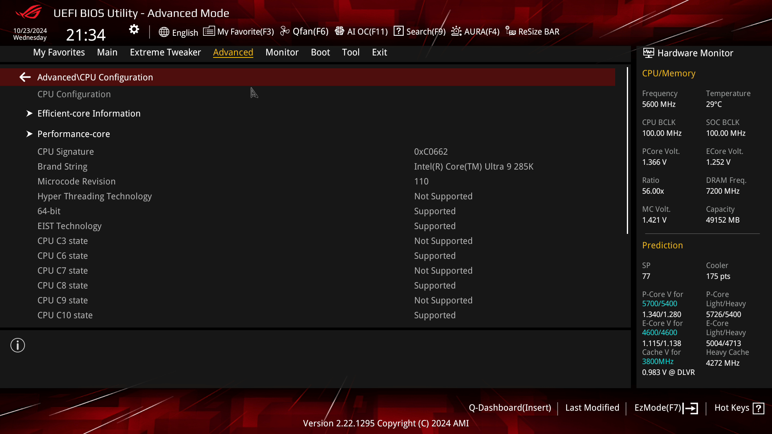Screen dimensions: 772x434
Task: Toggle CPU C6 state support
Action: (434, 256)
